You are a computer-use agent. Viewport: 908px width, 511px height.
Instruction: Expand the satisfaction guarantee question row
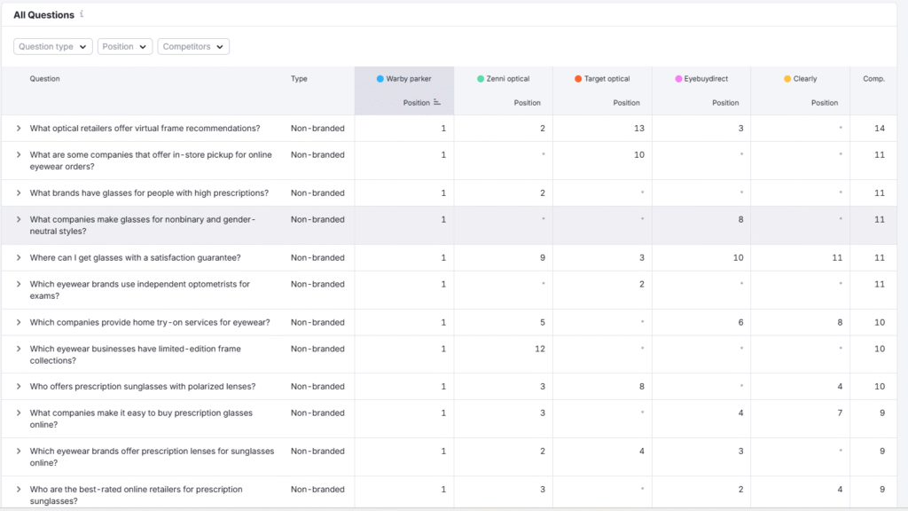19,258
